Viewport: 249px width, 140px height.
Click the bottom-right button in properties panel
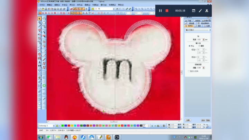coord(208,120)
